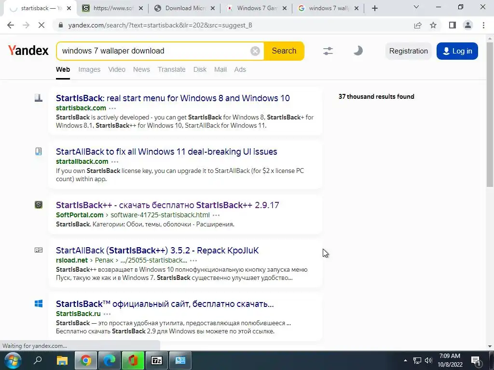This screenshot has width=494, height=370.
Task: Open taskbar search magnifier
Action: [x=38, y=360]
